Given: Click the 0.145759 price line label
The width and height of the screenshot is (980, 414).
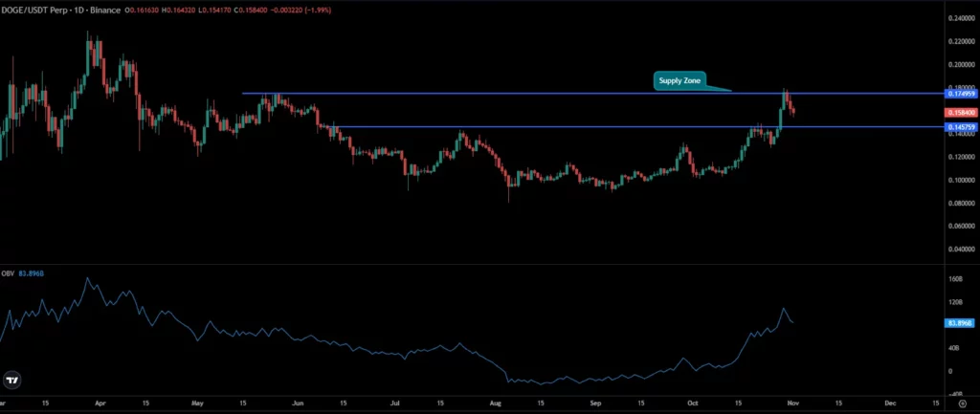Looking at the screenshot, I should point(962,127).
